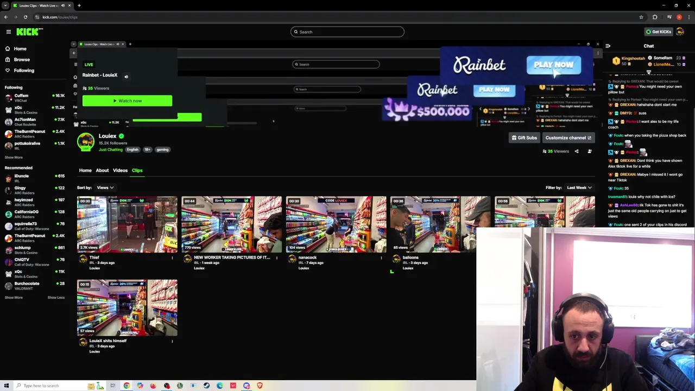The height and width of the screenshot is (391, 695).
Task: Open recommended channel ChiQTV
Action: tap(35, 262)
